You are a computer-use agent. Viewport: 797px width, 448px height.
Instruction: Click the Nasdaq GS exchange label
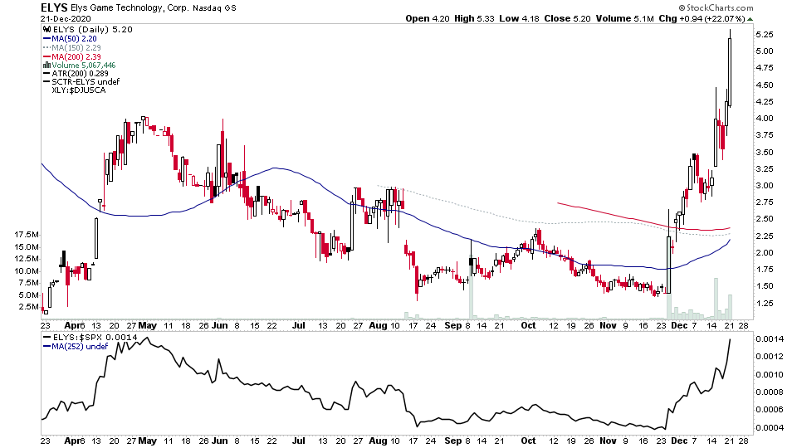(x=214, y=8)
